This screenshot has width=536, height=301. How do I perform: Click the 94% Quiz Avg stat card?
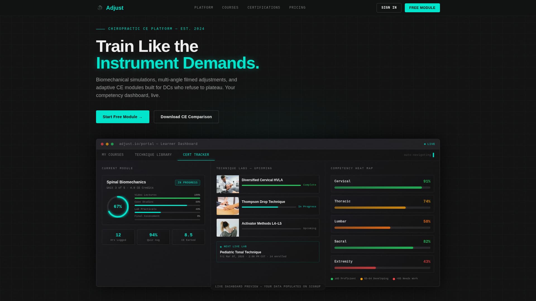tap(153, 237)
